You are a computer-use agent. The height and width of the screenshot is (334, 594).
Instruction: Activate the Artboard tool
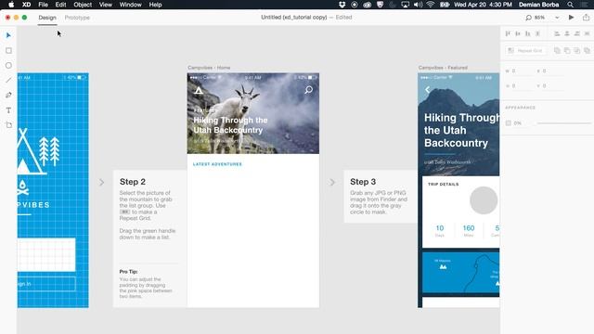click(x=8, y=125)
